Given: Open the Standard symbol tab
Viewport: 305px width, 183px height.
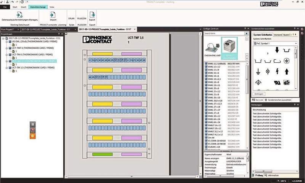Looking at the screenshot, I should click(x=278, y=35).
